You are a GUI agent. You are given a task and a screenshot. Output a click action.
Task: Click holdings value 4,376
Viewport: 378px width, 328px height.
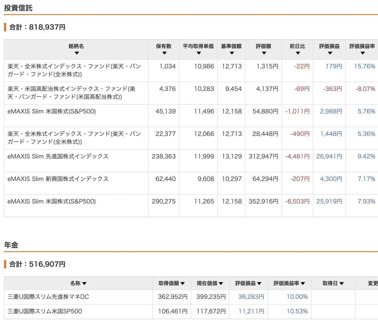click(168, 89)
